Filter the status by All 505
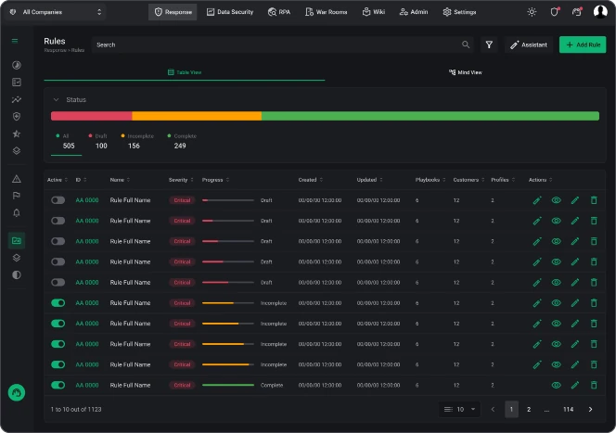The image size is (616, 433). click(66, 142)
